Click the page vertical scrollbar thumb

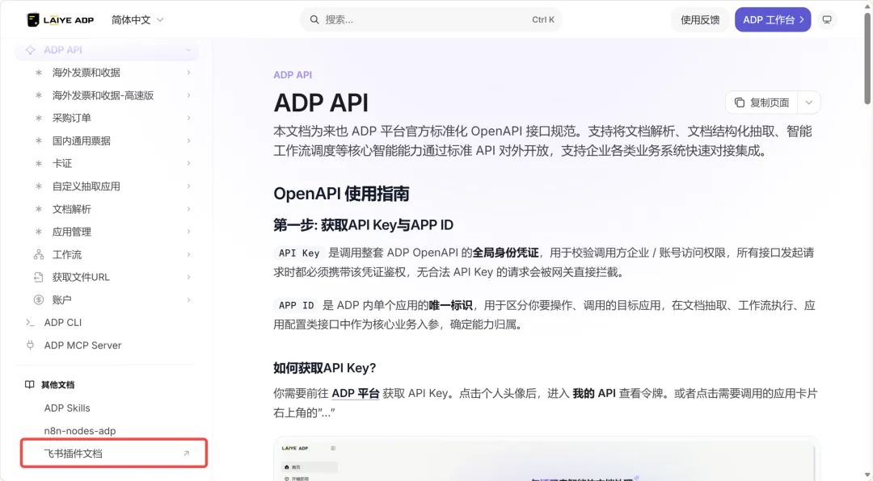coord(867,58)
